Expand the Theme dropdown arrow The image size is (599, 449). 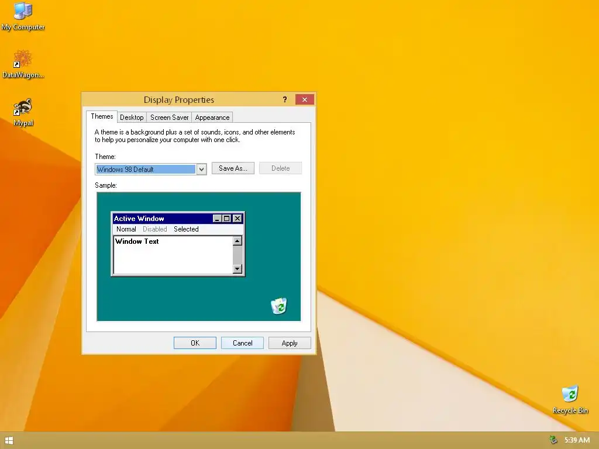click(201, 169)
